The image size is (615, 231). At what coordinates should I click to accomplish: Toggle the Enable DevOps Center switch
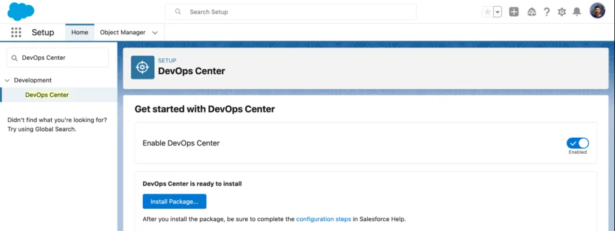(578, 143)
